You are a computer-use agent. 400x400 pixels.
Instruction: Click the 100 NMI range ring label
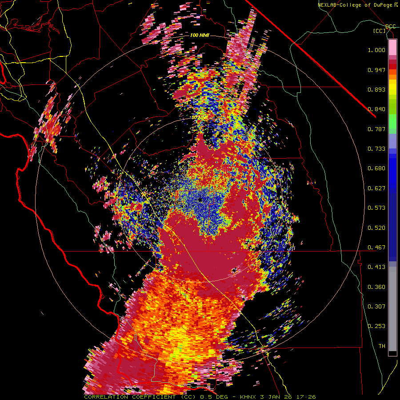tap(200, 35)
